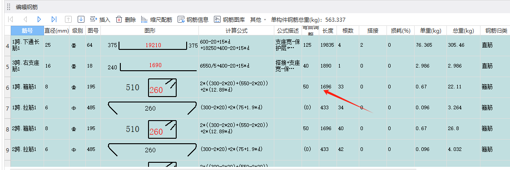Click cell 3跨.右支座筋1
Viewport: 510px width, 170px height.
tap(27, 66)
